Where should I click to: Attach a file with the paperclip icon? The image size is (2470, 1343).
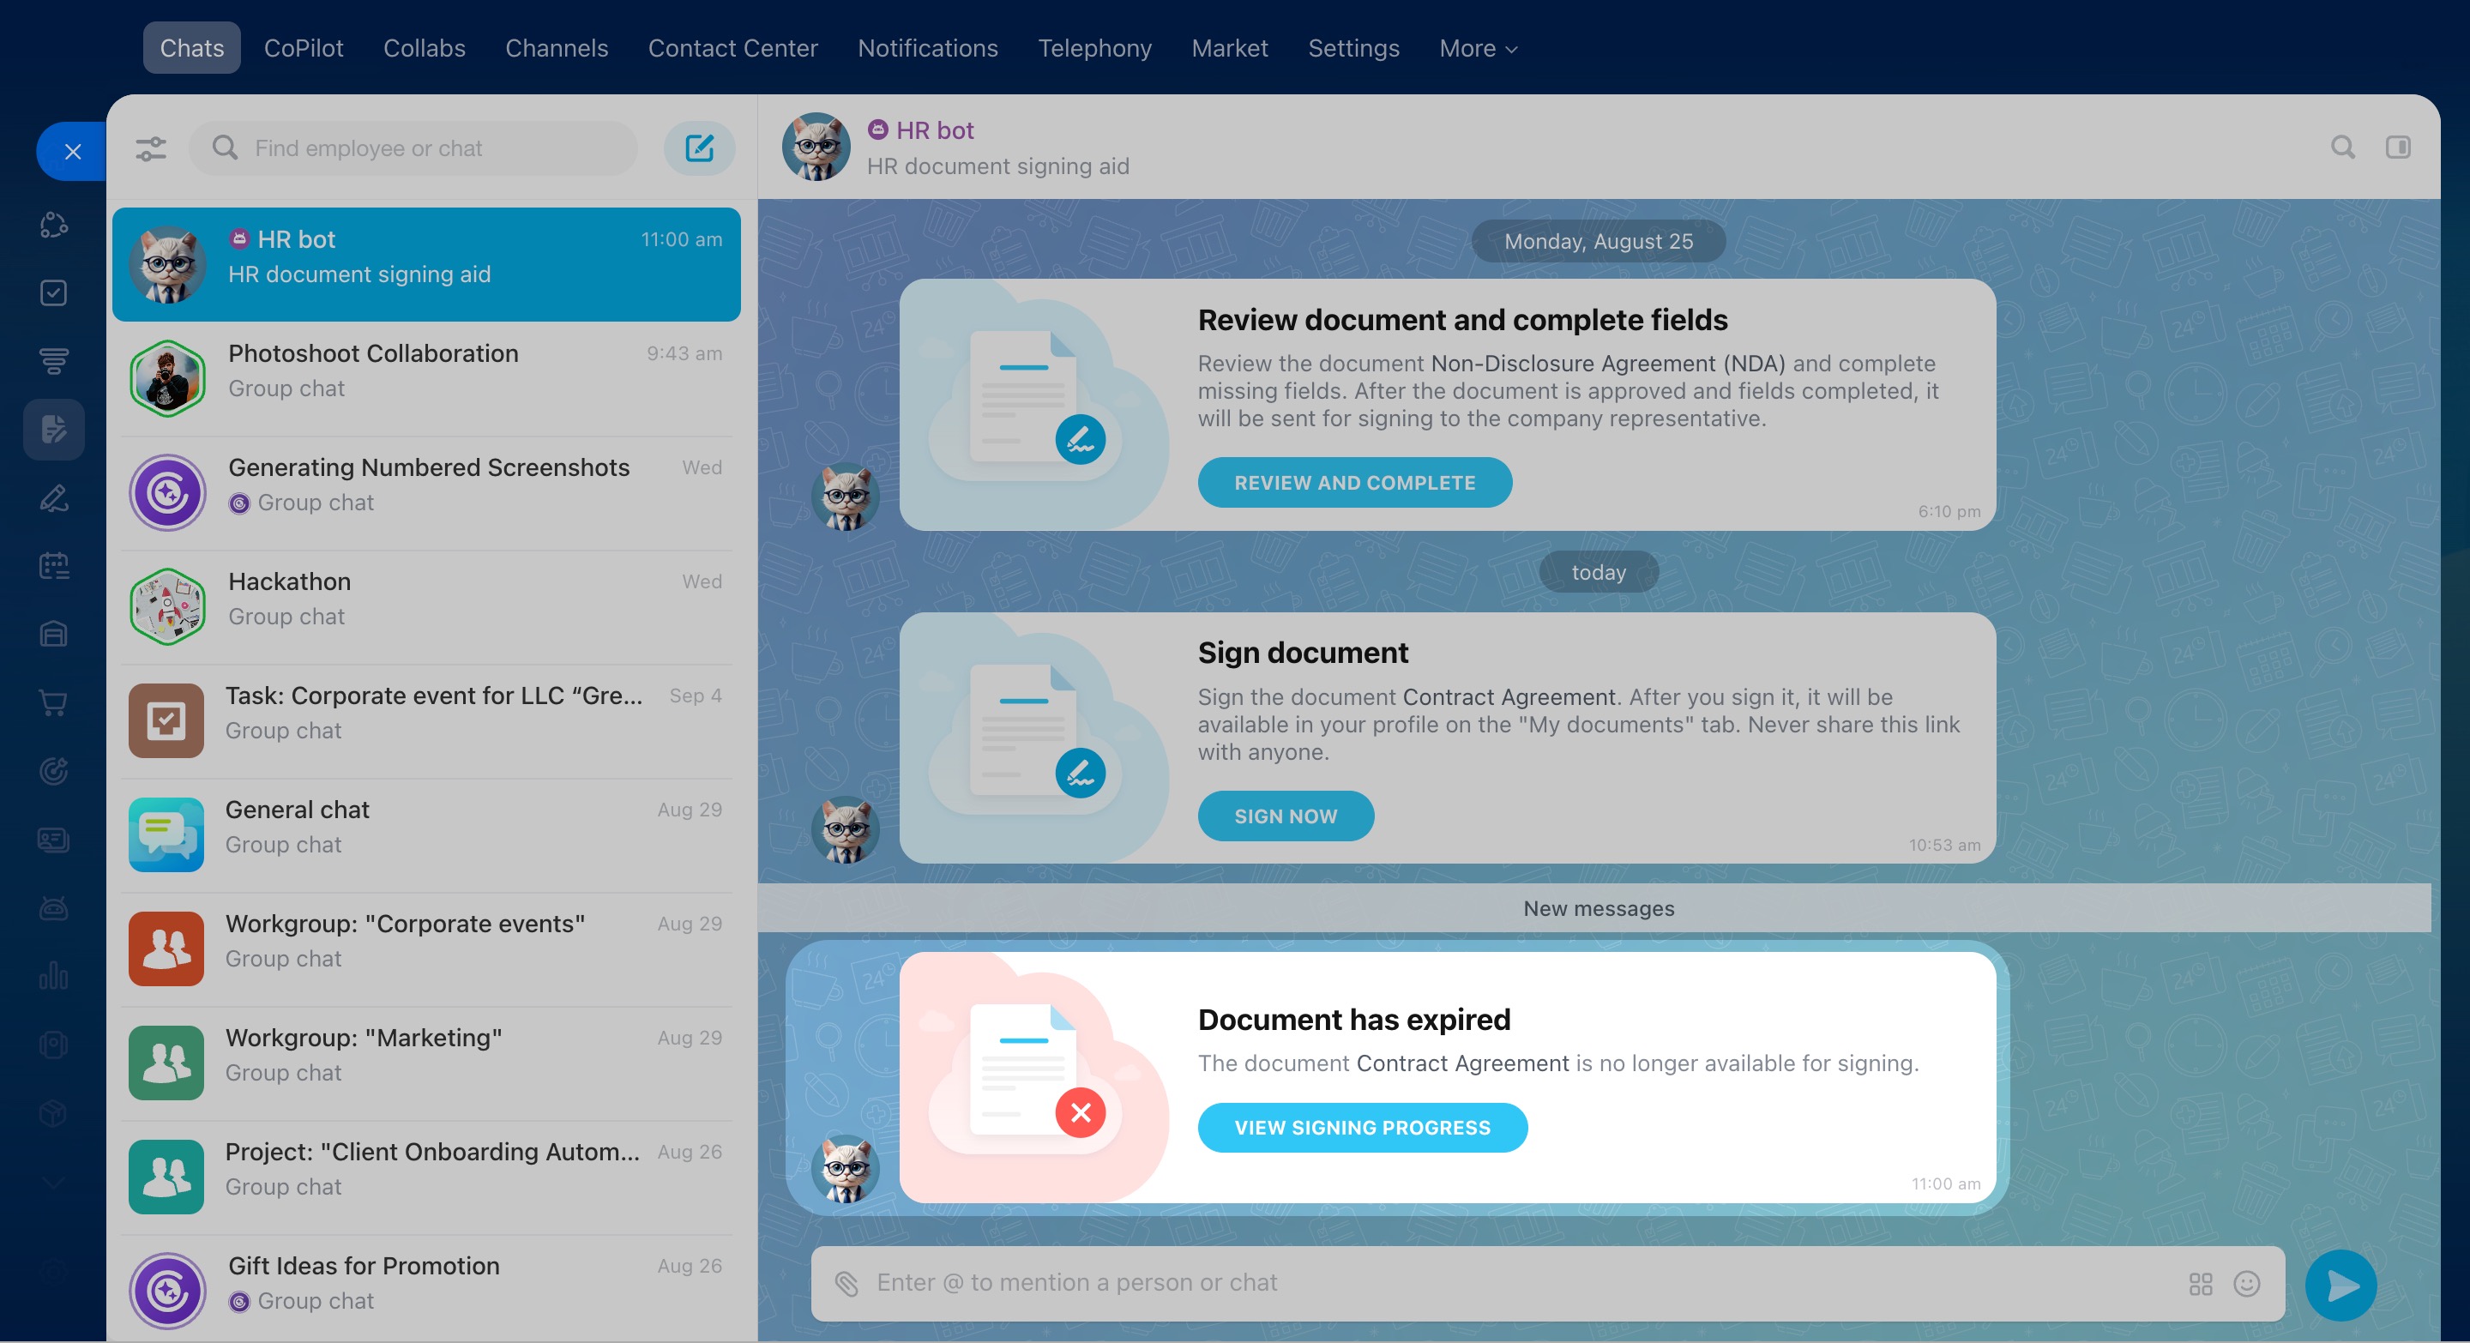pyautogui.click(x=846, y=1283)
